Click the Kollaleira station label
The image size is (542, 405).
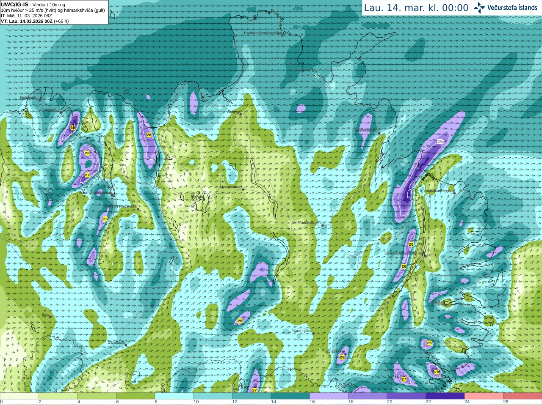(437, 302)
